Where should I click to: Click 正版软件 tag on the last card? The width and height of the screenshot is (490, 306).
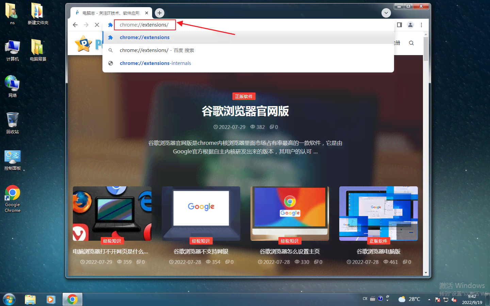coord(378,241)
